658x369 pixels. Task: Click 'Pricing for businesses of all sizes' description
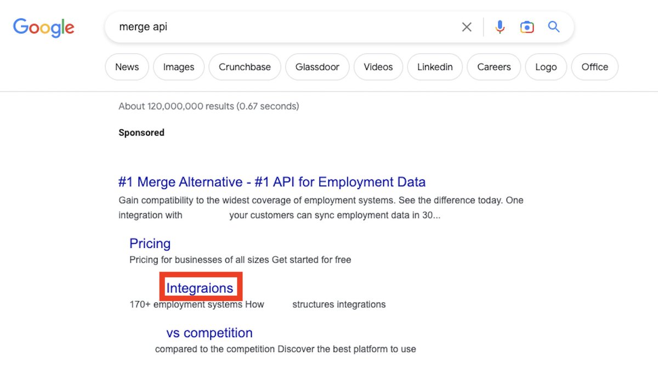tap(240, 260)
